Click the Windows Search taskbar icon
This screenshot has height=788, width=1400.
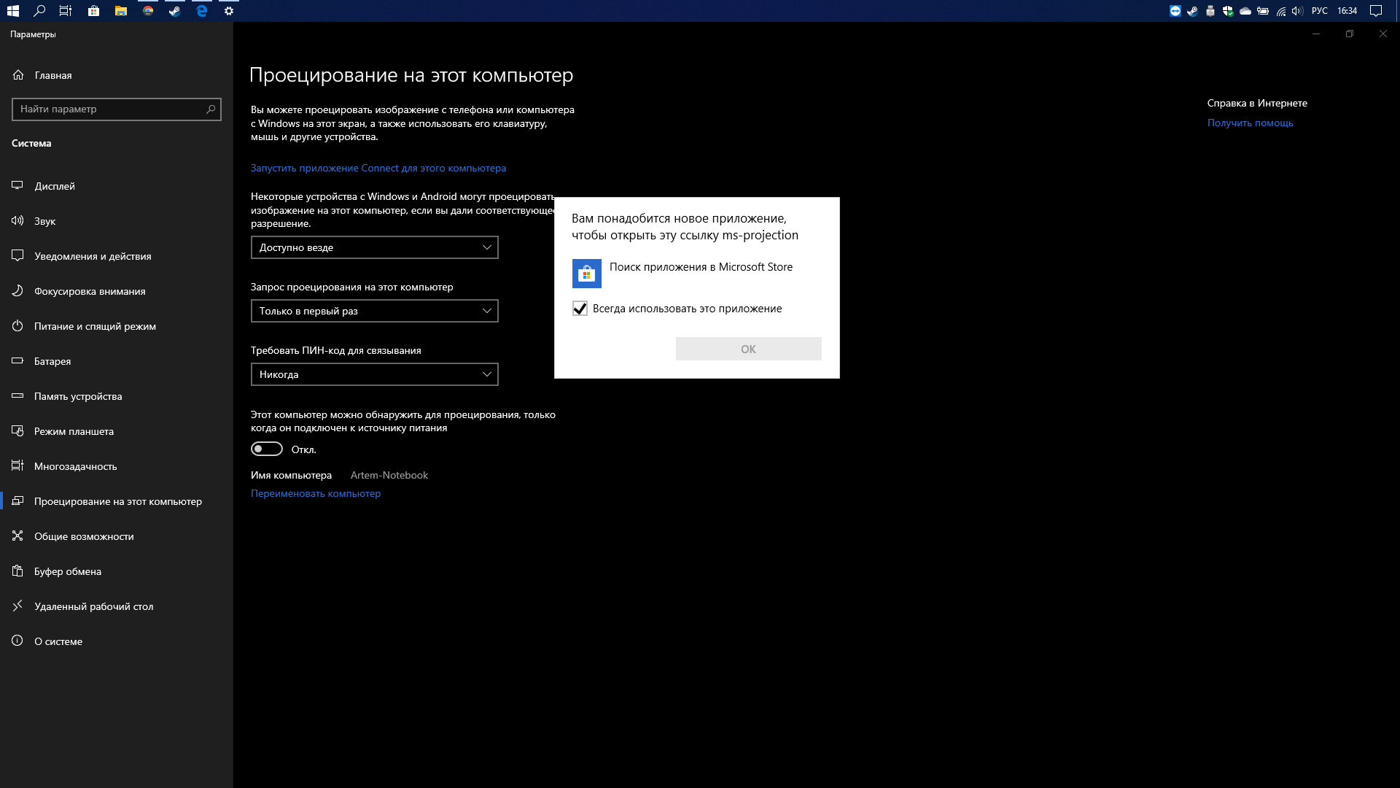pyautogui.click(x=39, y=11)
